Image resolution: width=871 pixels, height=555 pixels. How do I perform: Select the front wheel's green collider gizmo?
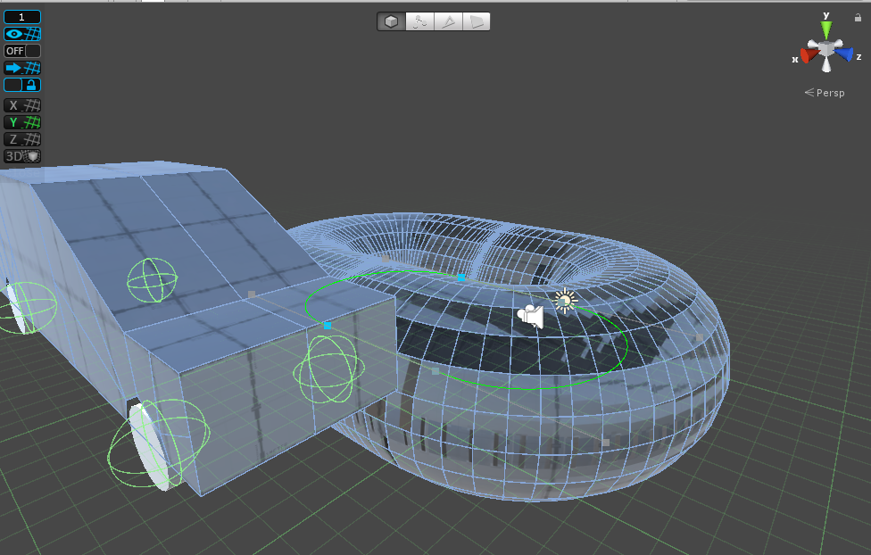(x=159, y=443)
